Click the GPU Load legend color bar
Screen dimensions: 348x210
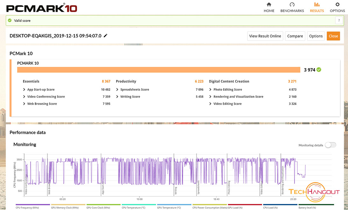pos(245,205)
